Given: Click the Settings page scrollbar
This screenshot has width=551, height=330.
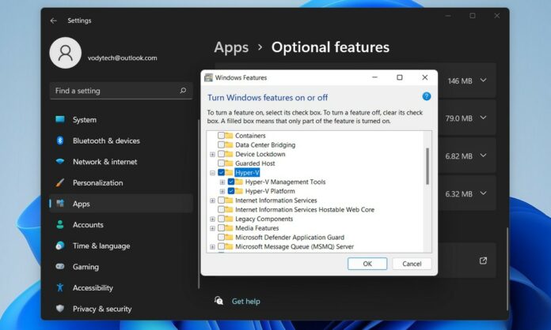Looking at the screenshot, I should coord(507,268).
